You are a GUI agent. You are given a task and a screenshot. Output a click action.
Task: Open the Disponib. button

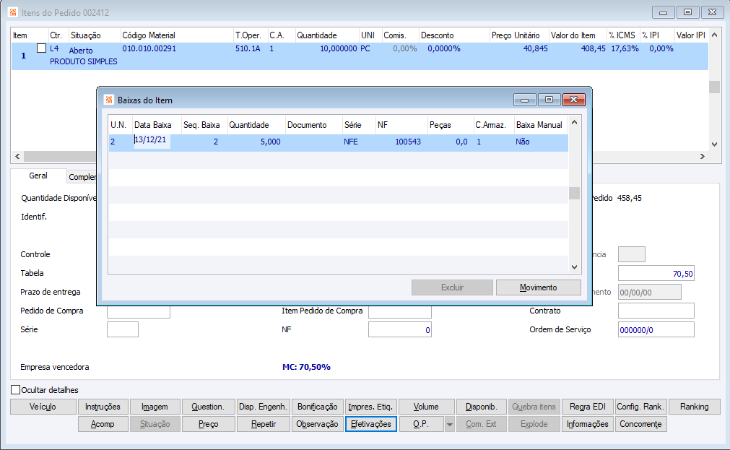tap(482, 407)
